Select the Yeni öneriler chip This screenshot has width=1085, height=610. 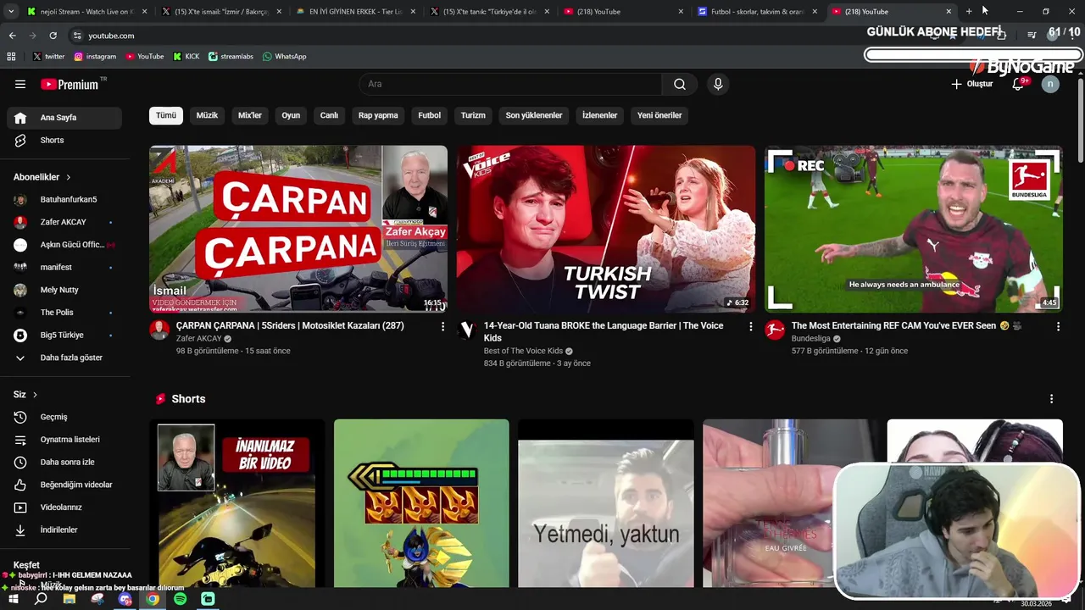click(659, 115)
